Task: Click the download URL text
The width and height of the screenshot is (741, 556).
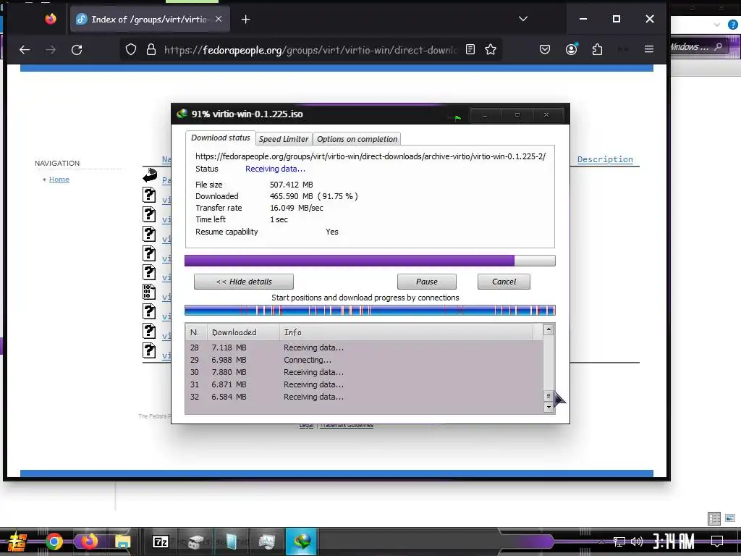Action: (370, 156)
